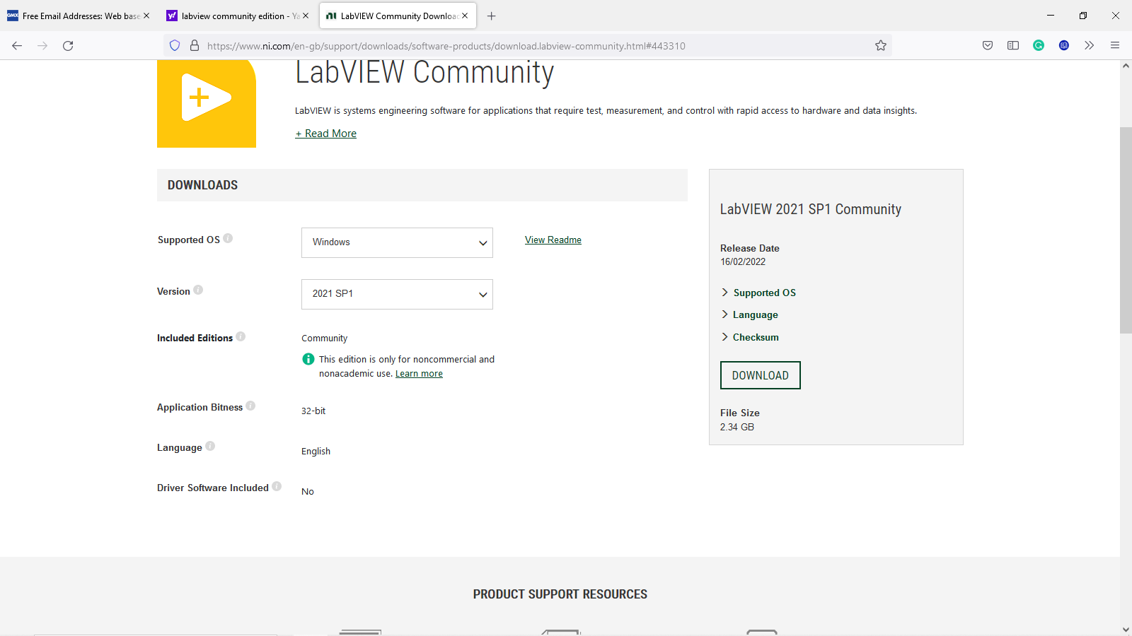The width and height of the screenshot is (1132, 636).
Task: Open the View Readme link
Action: [553, 240]
